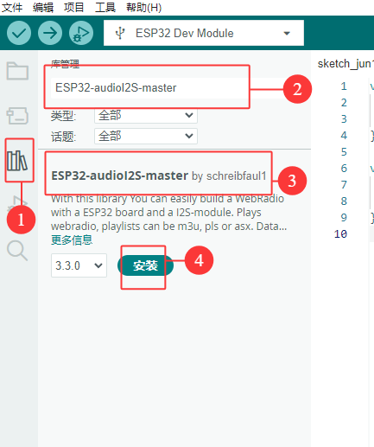This screenshot has height=447, width=374.
Task: Start debugging with the debug play icon
Action: [x=81, y=33]
